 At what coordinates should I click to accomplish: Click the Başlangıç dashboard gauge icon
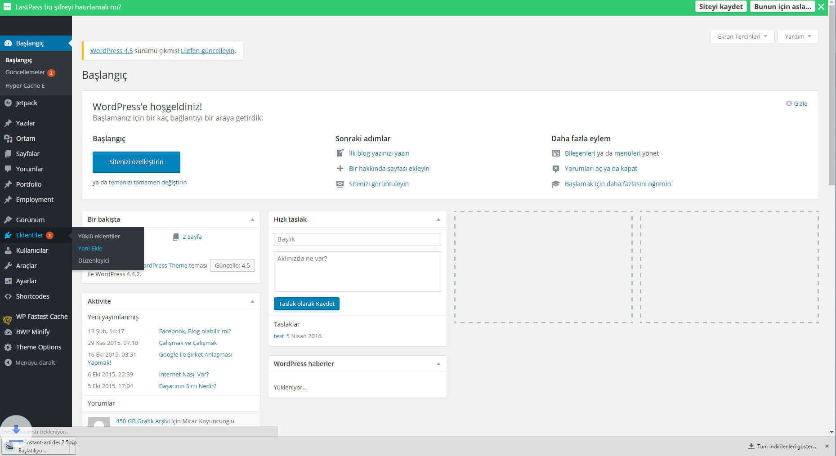click(8, 43)
